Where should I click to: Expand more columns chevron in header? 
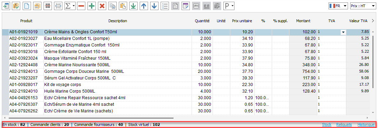373,21
